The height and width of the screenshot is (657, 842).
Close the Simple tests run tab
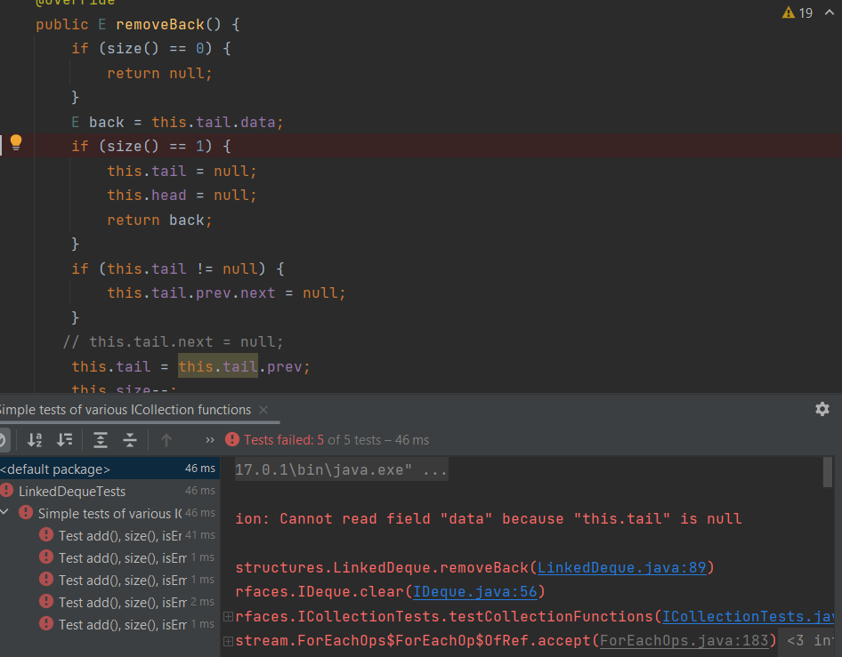263,410
